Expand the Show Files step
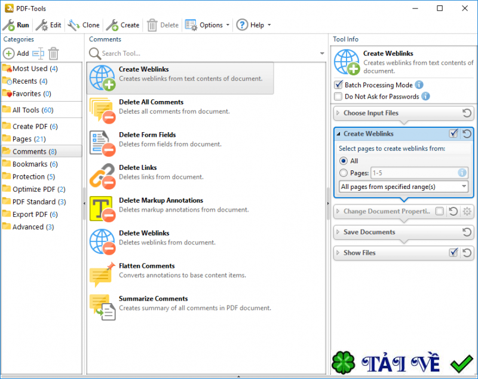This screenshot has height=379, width=478. [338, 253]
